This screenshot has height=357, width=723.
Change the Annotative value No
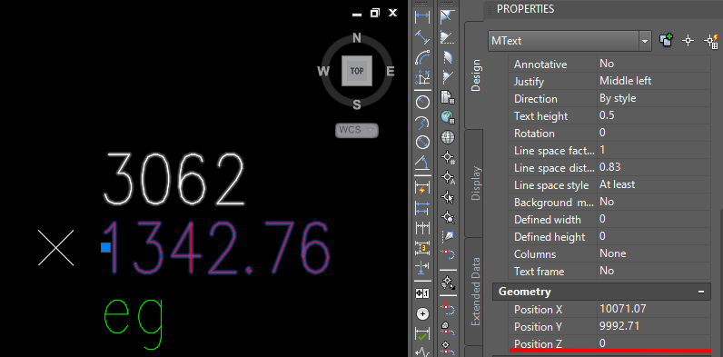(x=653, y=64)
